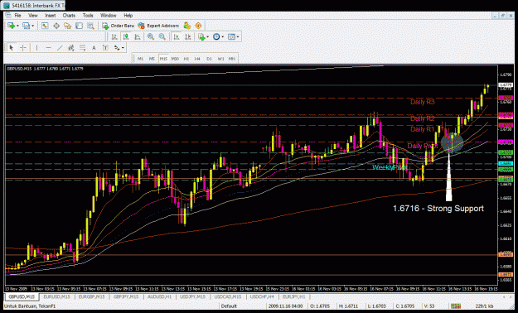
Task: Expand the Periods dropdown arrow
Action: 223,37
